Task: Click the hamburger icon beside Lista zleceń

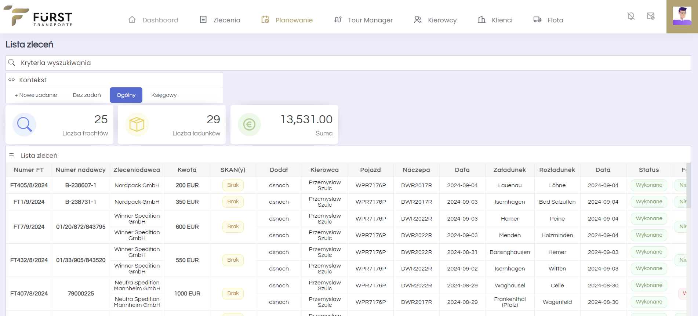Action: (x=12, y=156)
